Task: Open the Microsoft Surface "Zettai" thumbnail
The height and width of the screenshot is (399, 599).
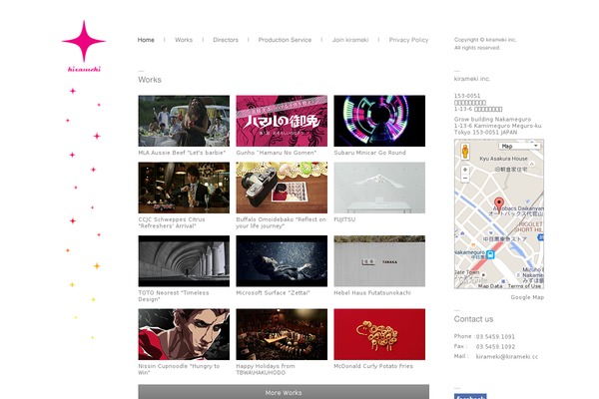Action: click(x=282, y=260)
